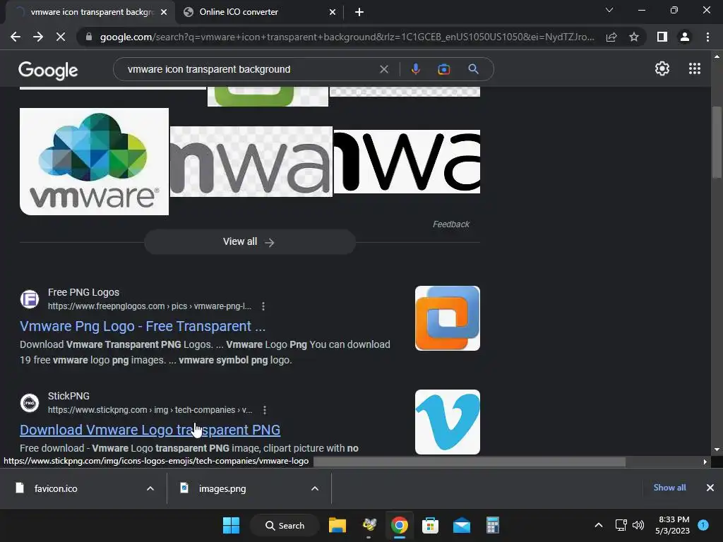Go back to the previous page

click(x=16, y=37)
